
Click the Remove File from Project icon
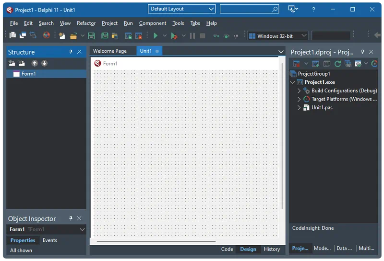[139, 36]
